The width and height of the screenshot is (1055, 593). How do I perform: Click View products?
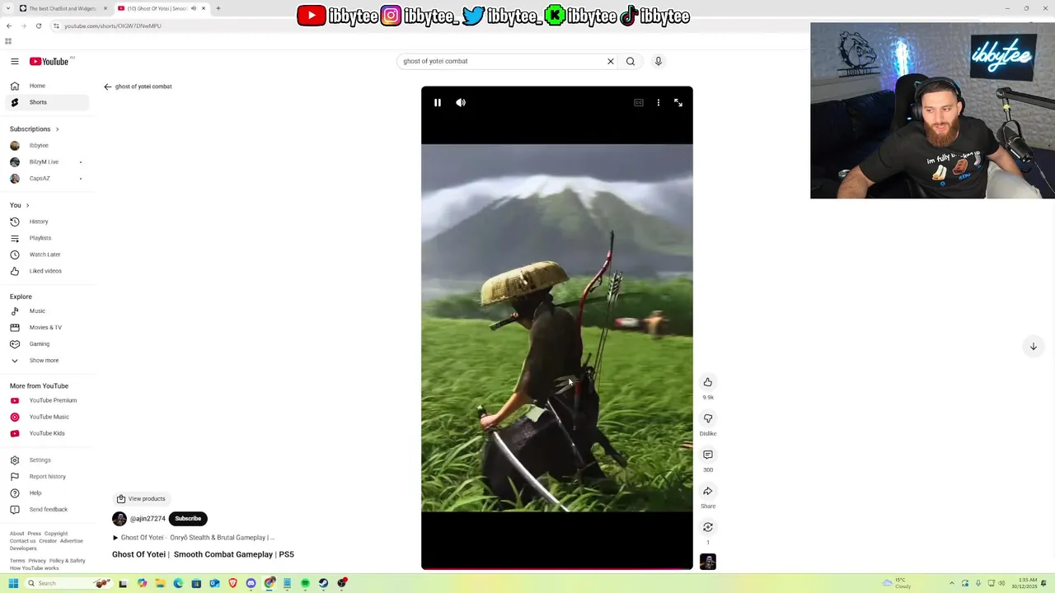(141, 498)
